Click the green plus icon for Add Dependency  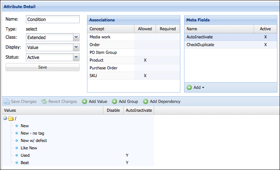click(146, 101)
